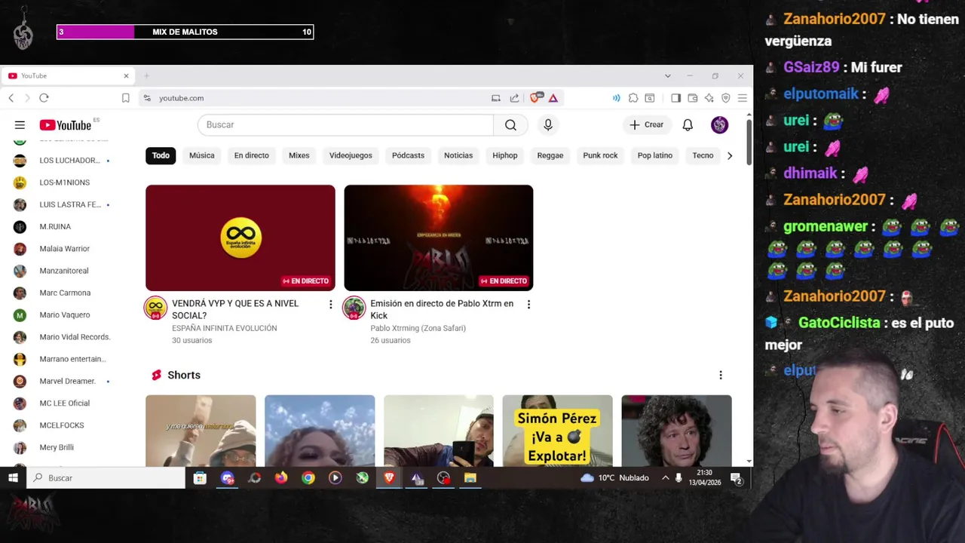This screenshot has width=965, height=543.
Task: Open YouTube notifications bell
Action: click(688, 125)
